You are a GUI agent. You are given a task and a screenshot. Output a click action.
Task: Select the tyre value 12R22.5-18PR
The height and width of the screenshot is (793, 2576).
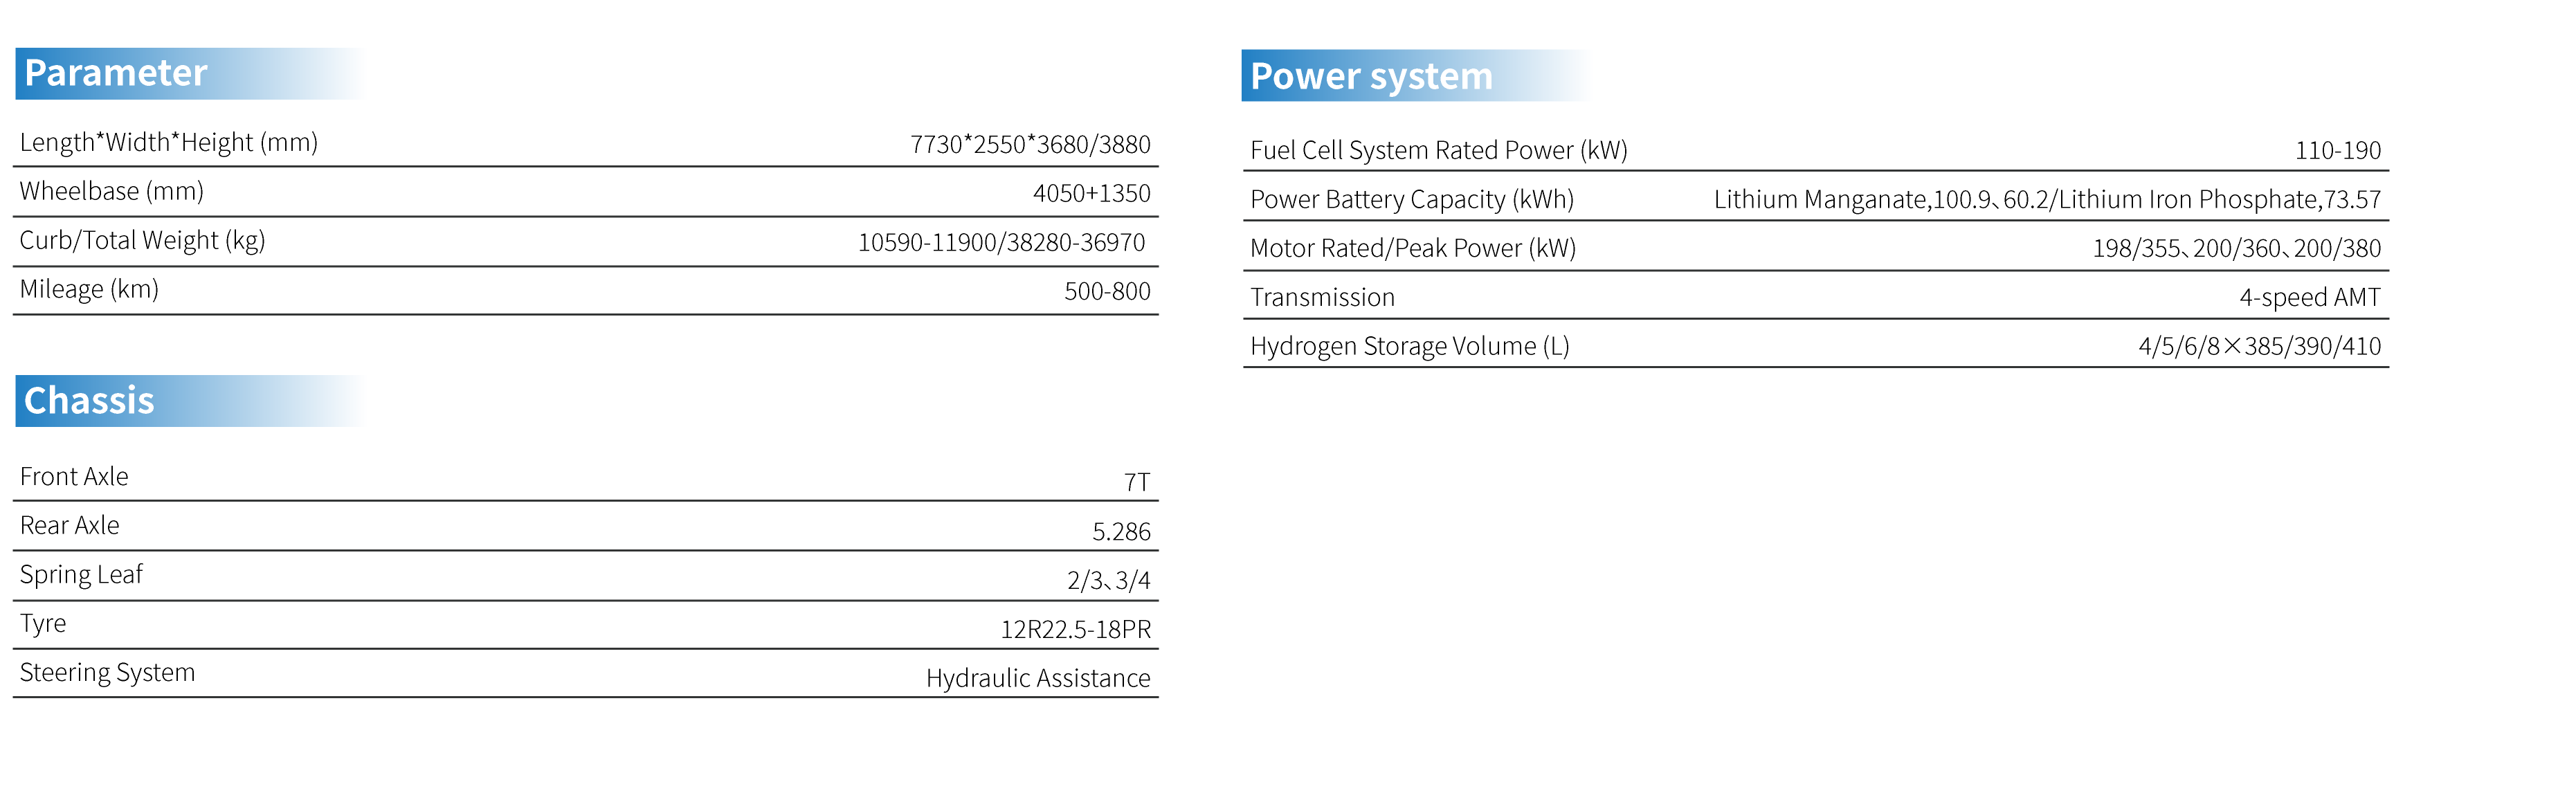coord(1076,630)
